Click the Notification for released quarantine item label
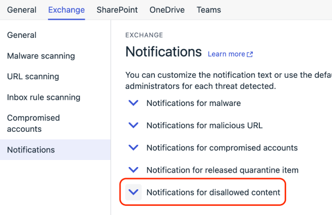332x215 pixels. 223,170
